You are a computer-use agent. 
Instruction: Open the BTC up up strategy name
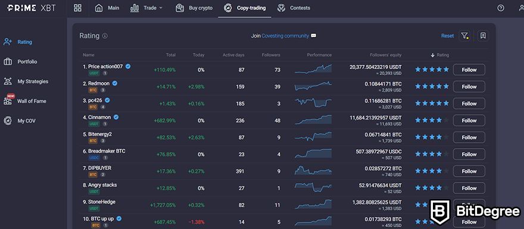pyautogui.click(x=102, y=219)
